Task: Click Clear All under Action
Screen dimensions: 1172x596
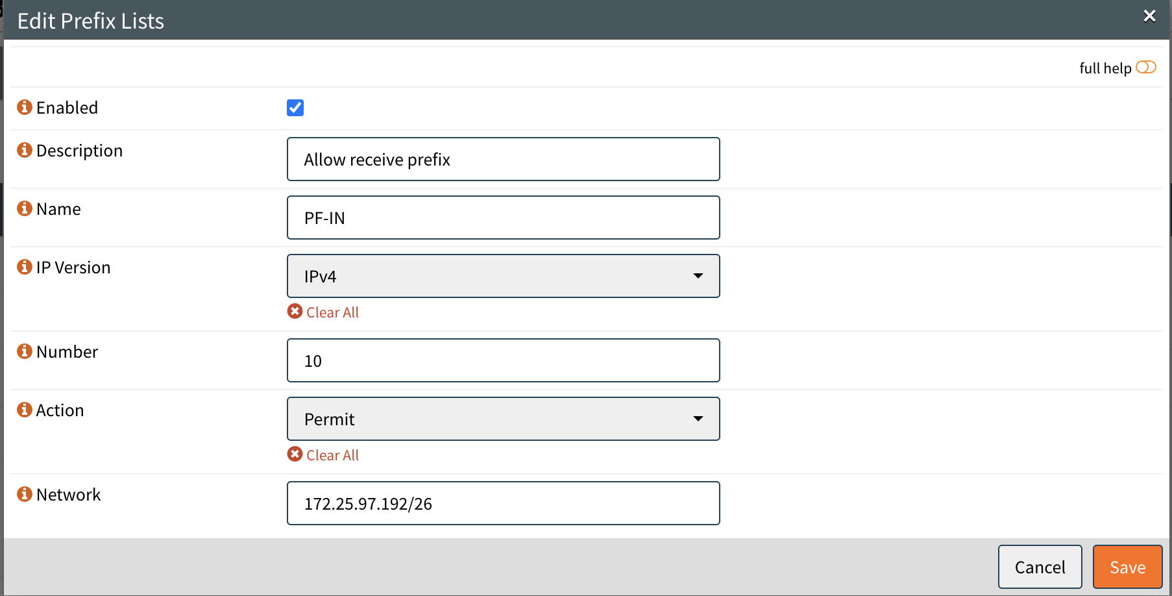Action: [x=323, y=455]
